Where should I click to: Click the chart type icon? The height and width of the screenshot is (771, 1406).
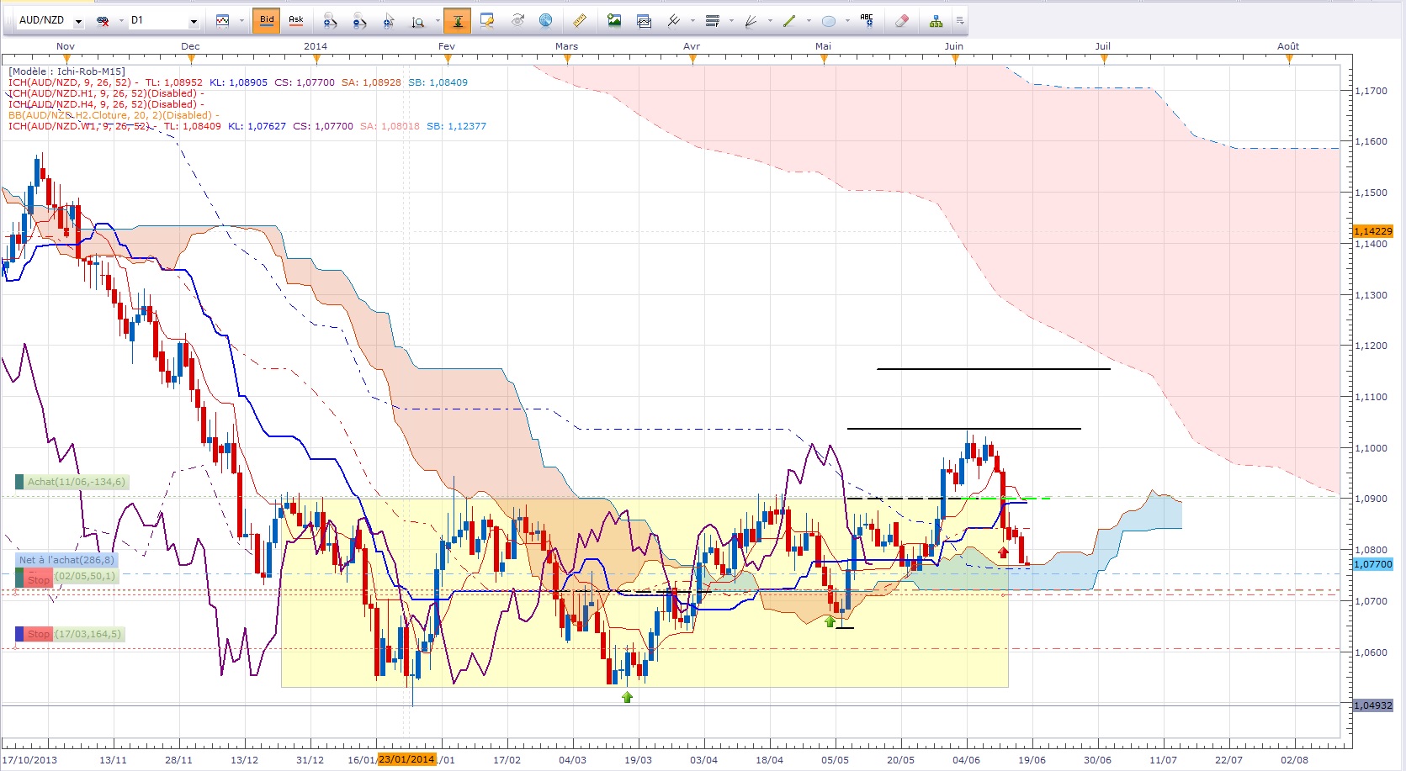(x=223, y=20)
